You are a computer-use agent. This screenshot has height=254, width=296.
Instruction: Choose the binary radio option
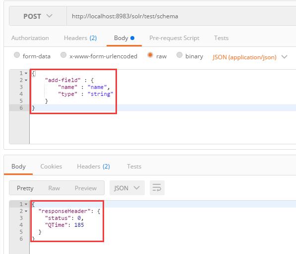point(179,55)
